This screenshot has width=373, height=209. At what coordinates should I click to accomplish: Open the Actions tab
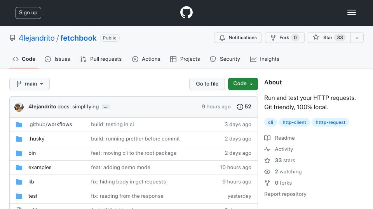coord(146,59)
